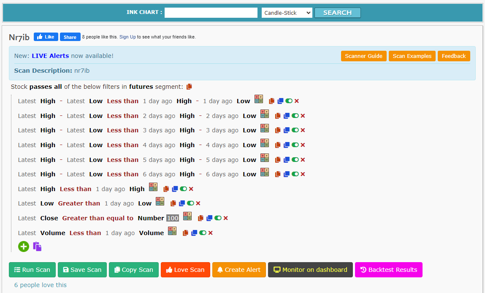
Task: Toggle off the 1 day ago High-Low filter
Action: click(x=289, y=101)
